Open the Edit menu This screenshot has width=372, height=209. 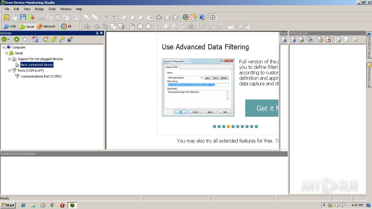point(17,9)
